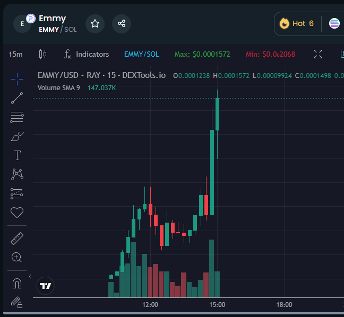Select the ruler measure tool
This screenshot has width=344, height=317.
point(17,239)
